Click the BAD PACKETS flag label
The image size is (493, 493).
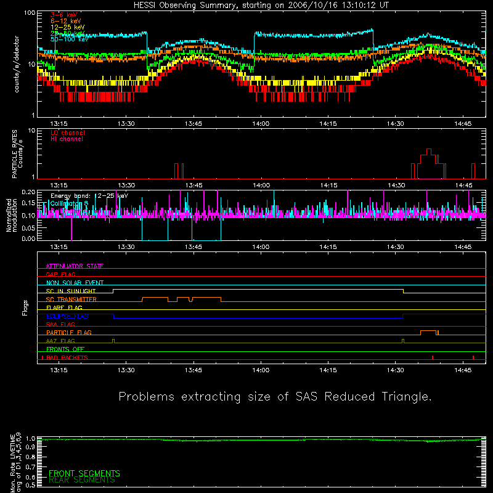(67, 357)
